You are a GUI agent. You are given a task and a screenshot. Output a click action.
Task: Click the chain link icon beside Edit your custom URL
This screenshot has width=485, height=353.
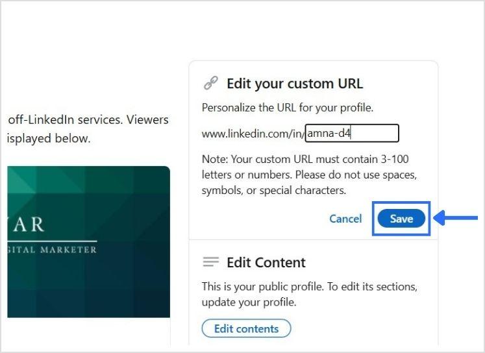pos(210,83)
